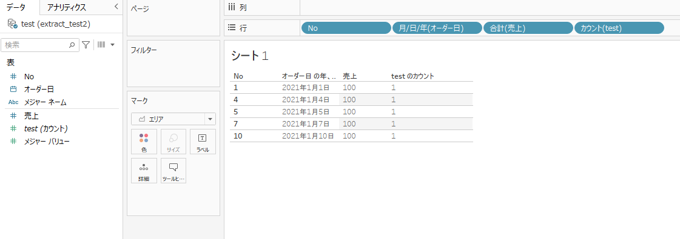Click the number icon beside メジャー バリュー
Viewport: 680px width, 239px height.
pos(13,142)
